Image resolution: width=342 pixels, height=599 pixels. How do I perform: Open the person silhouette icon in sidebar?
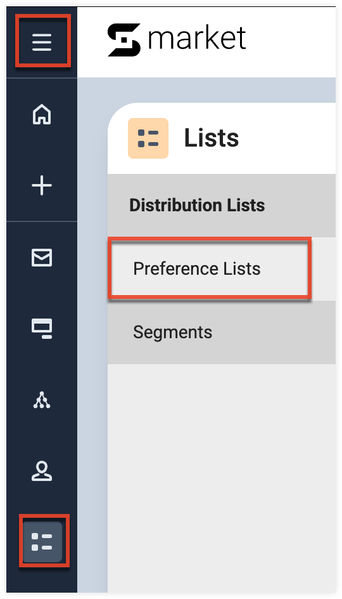pyautogui.click(x=42, y=471)
